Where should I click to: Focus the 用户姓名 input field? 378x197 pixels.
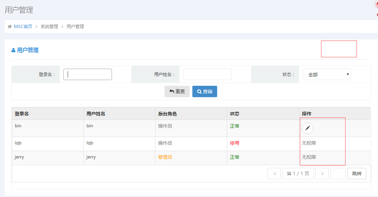click(207, 74)
